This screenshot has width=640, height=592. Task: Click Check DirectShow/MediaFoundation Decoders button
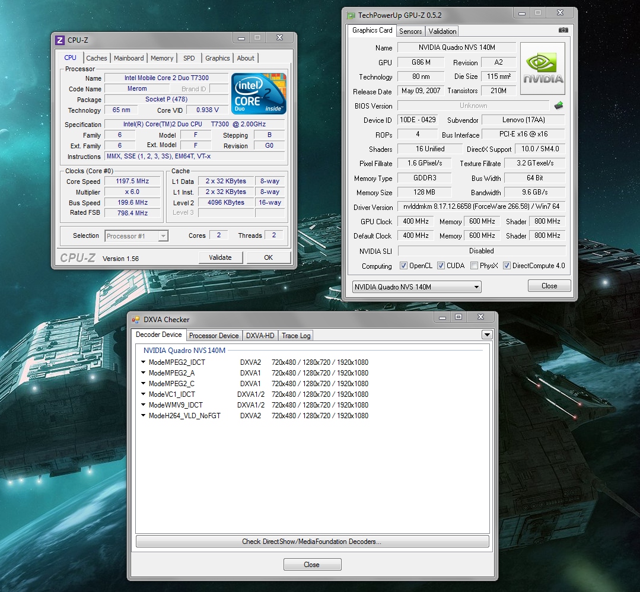(312, 542)
